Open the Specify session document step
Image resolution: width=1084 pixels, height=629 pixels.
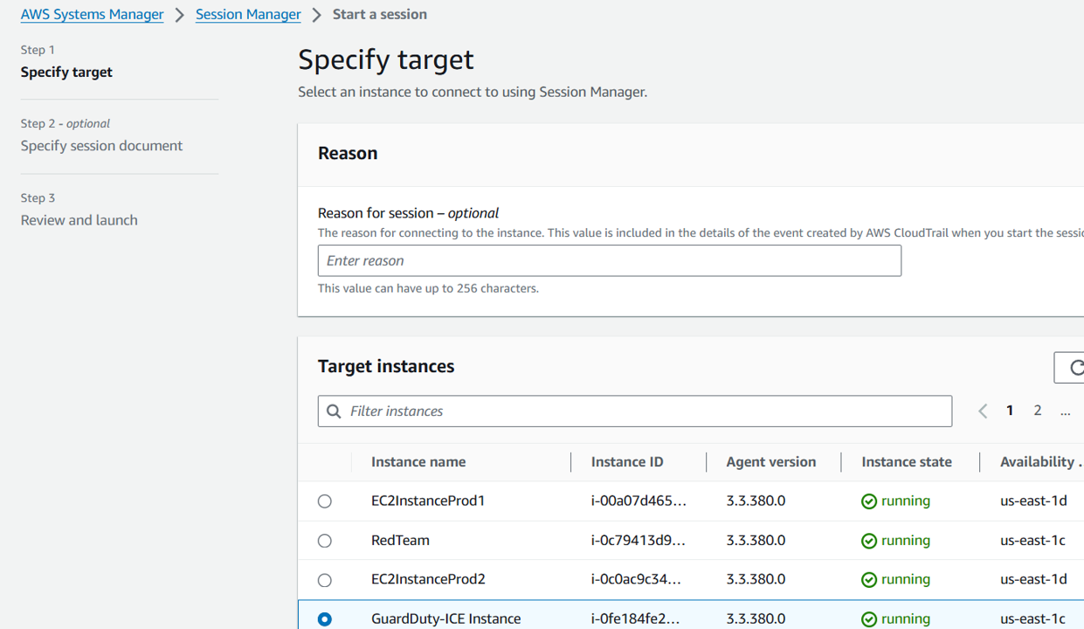click(101, 145)
